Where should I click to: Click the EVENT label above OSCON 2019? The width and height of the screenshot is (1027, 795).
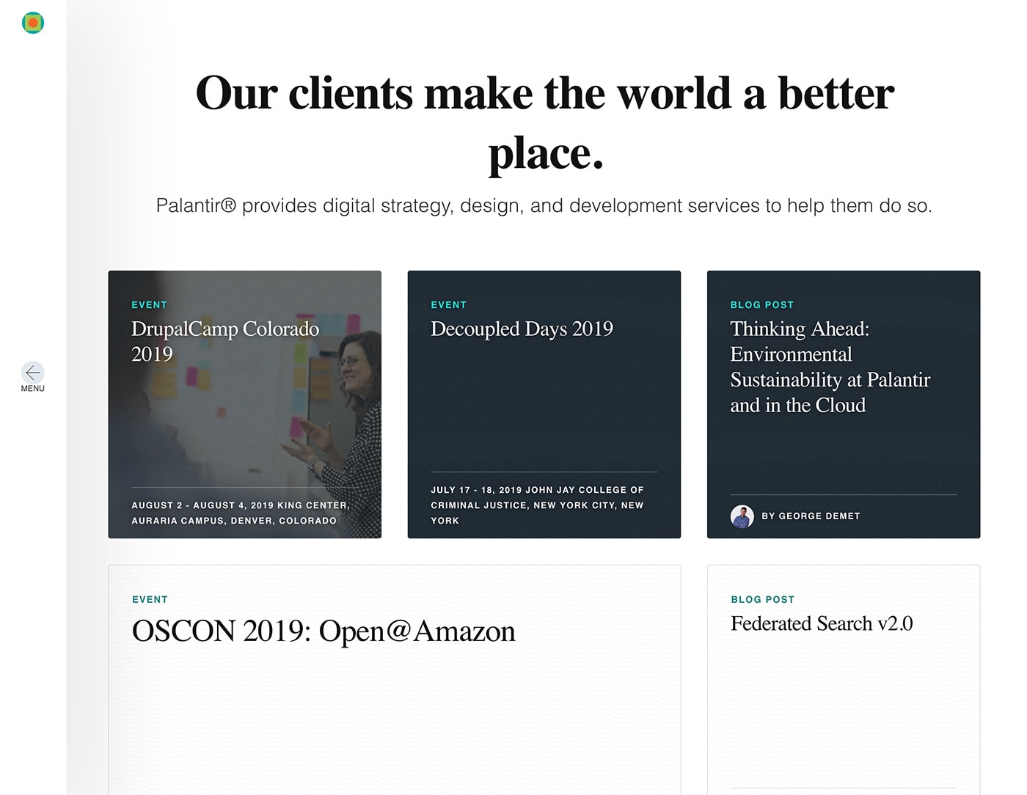pos(150,600)
